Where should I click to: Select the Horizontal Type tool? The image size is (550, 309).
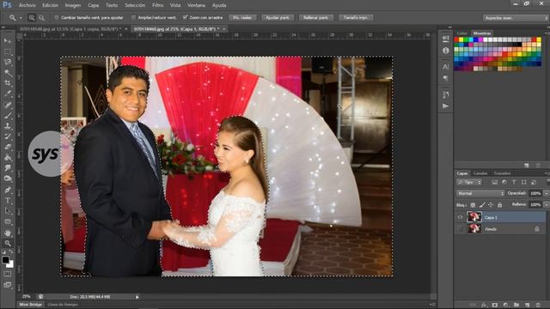8,201
